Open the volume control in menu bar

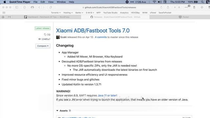pyautogui.click(x=160, y=2)
